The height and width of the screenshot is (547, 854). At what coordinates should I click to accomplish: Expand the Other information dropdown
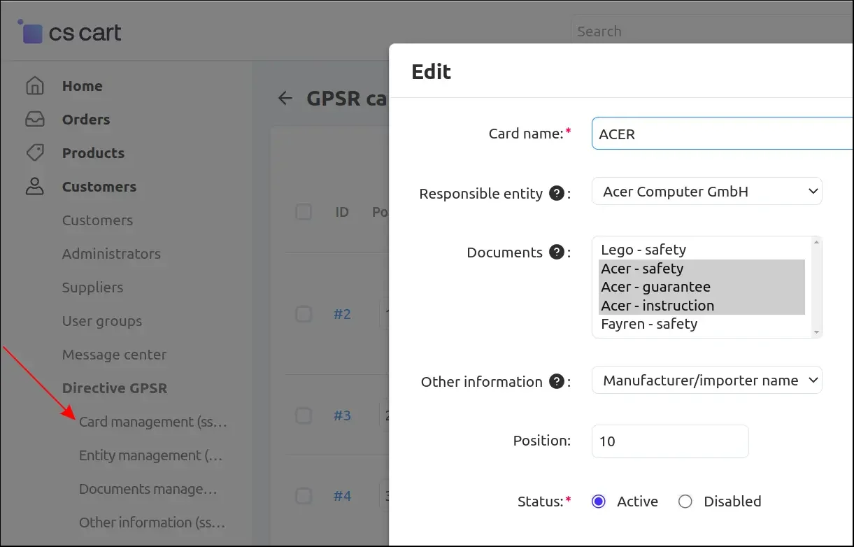[706, 381]
